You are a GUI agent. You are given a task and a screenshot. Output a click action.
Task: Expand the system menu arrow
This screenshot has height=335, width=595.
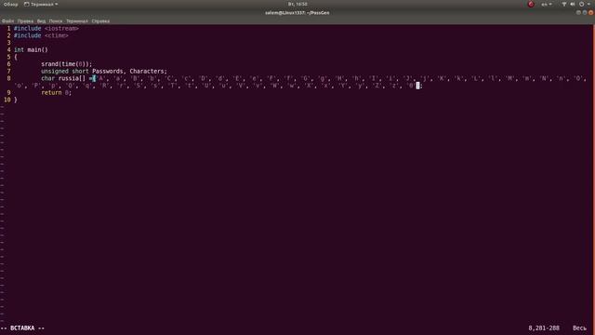(x=588, y=4)
